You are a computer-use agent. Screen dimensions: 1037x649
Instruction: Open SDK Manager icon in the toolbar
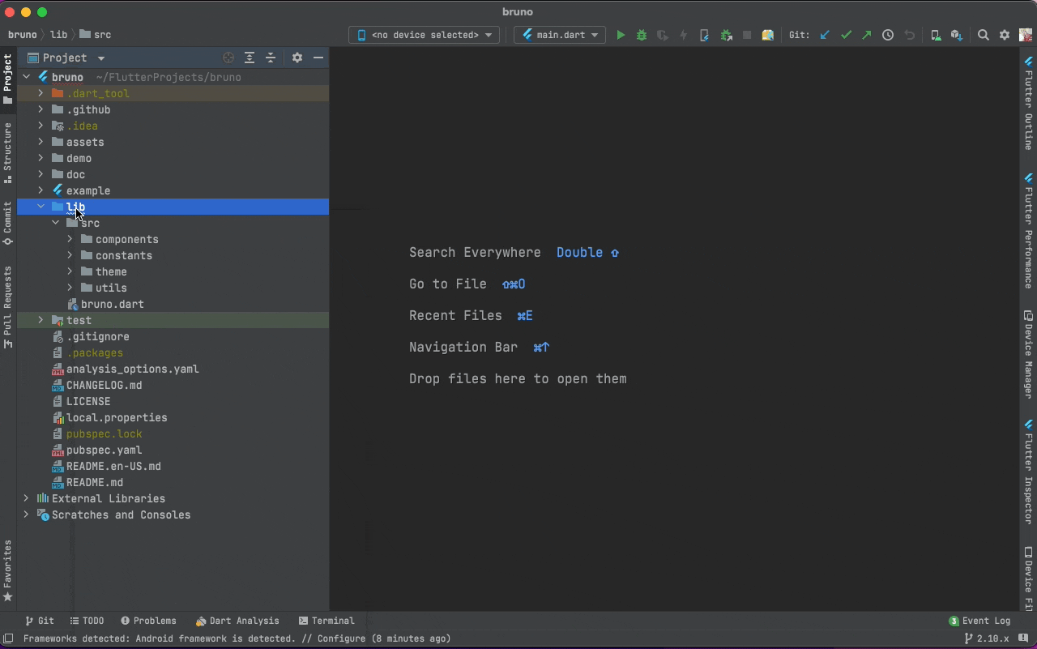coord(957,35)
